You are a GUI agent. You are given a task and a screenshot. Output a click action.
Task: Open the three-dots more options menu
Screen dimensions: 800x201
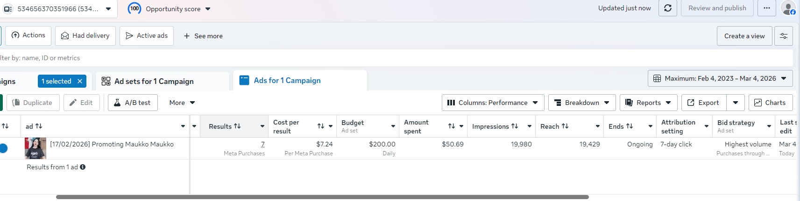tap(767, 8)
